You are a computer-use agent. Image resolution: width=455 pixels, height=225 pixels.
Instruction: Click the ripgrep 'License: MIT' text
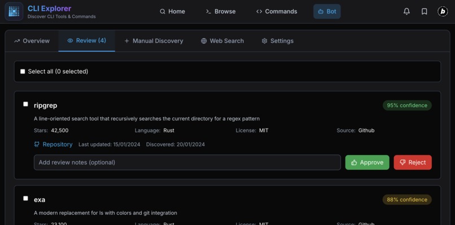point(252,130)
